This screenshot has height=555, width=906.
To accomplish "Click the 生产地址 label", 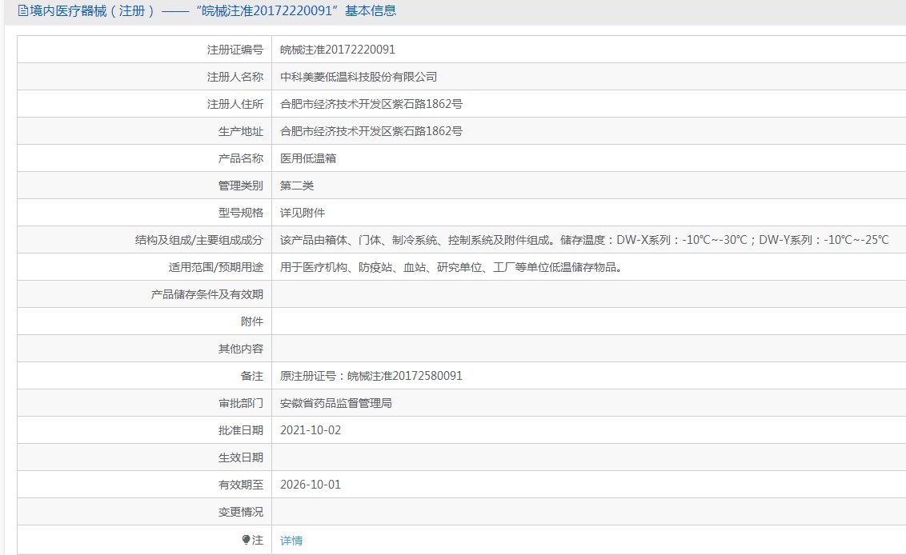I will coord(241,131).
